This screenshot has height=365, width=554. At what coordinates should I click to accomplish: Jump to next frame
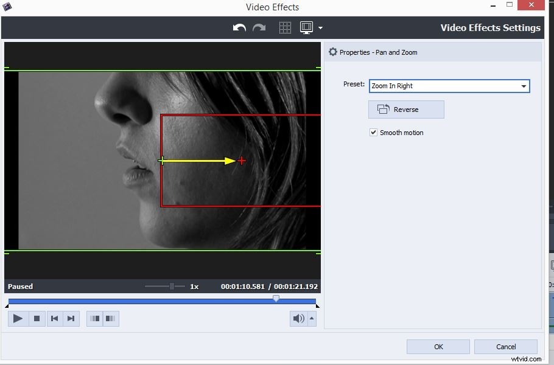click(x=70, y=318)
